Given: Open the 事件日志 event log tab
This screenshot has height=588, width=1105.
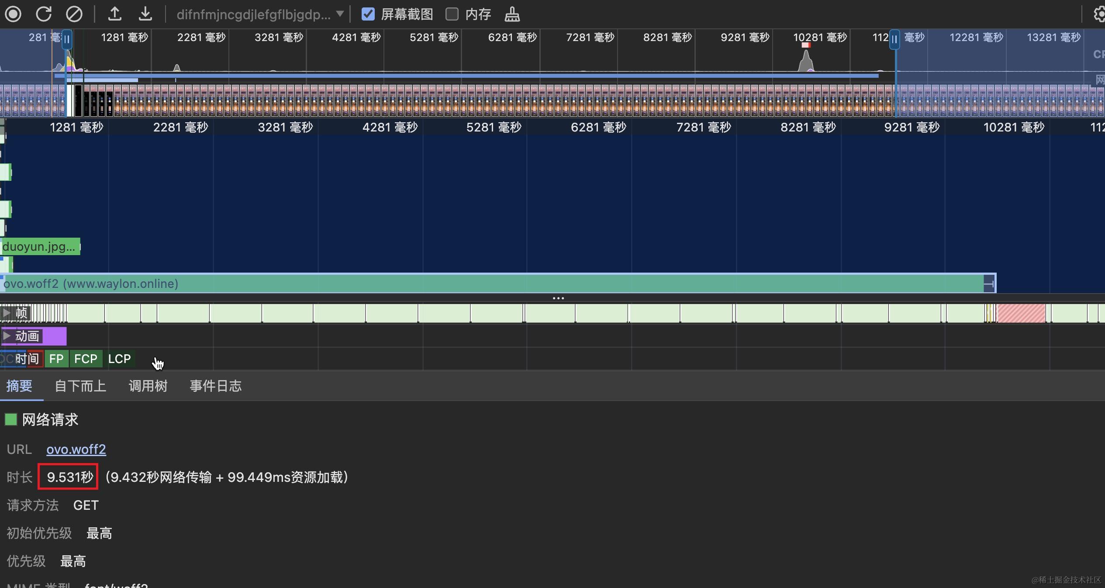Looking at the screenshot, I should click(216, 386).
